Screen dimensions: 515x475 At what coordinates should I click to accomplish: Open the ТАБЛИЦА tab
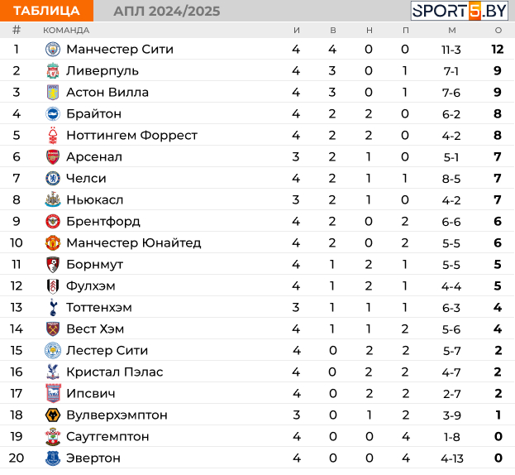[46, 11]
